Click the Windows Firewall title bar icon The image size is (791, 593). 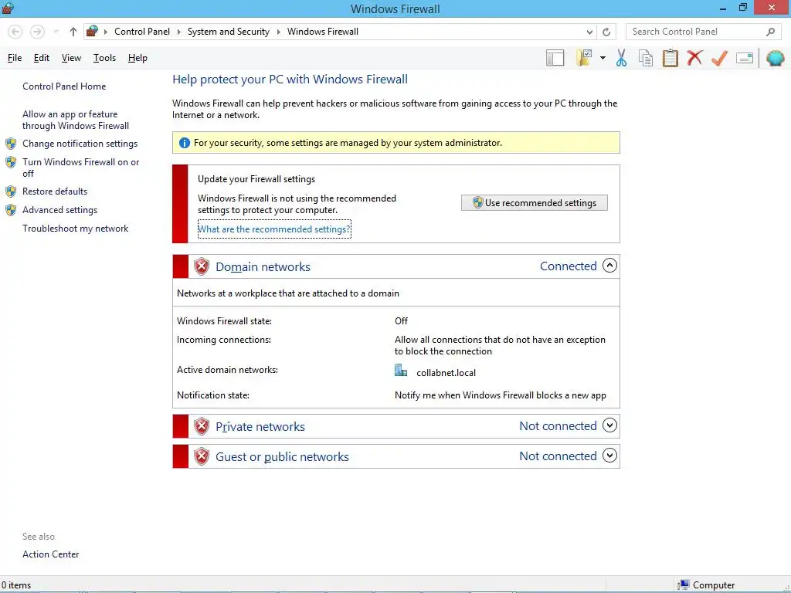tap(8, 8)
